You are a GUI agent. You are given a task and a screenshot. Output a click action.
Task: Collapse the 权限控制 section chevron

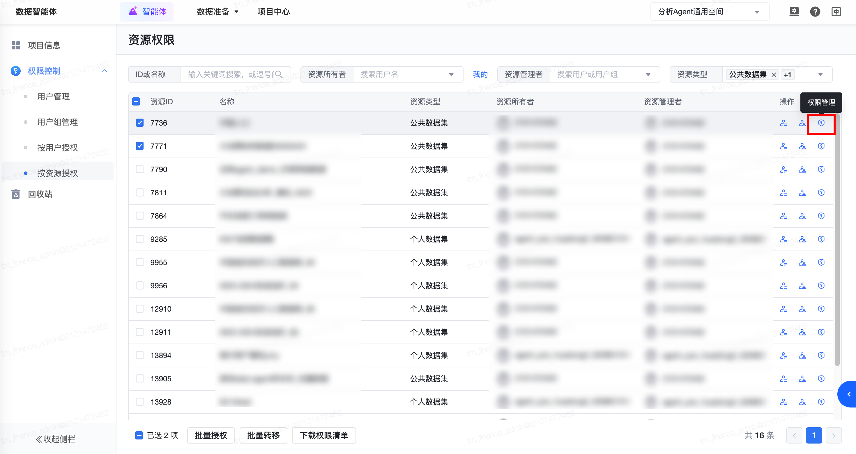click(104, 71)
